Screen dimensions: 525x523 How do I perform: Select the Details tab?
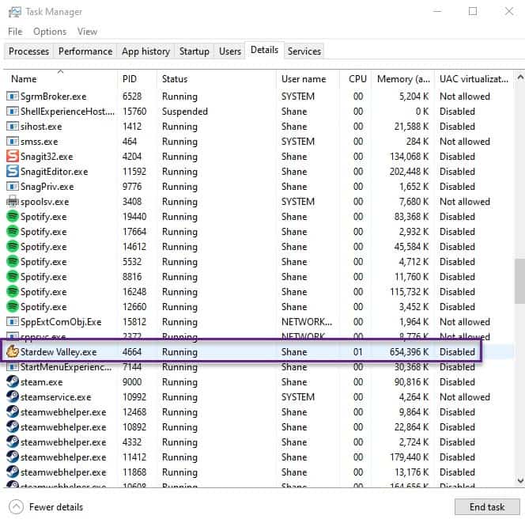point(265,50)
